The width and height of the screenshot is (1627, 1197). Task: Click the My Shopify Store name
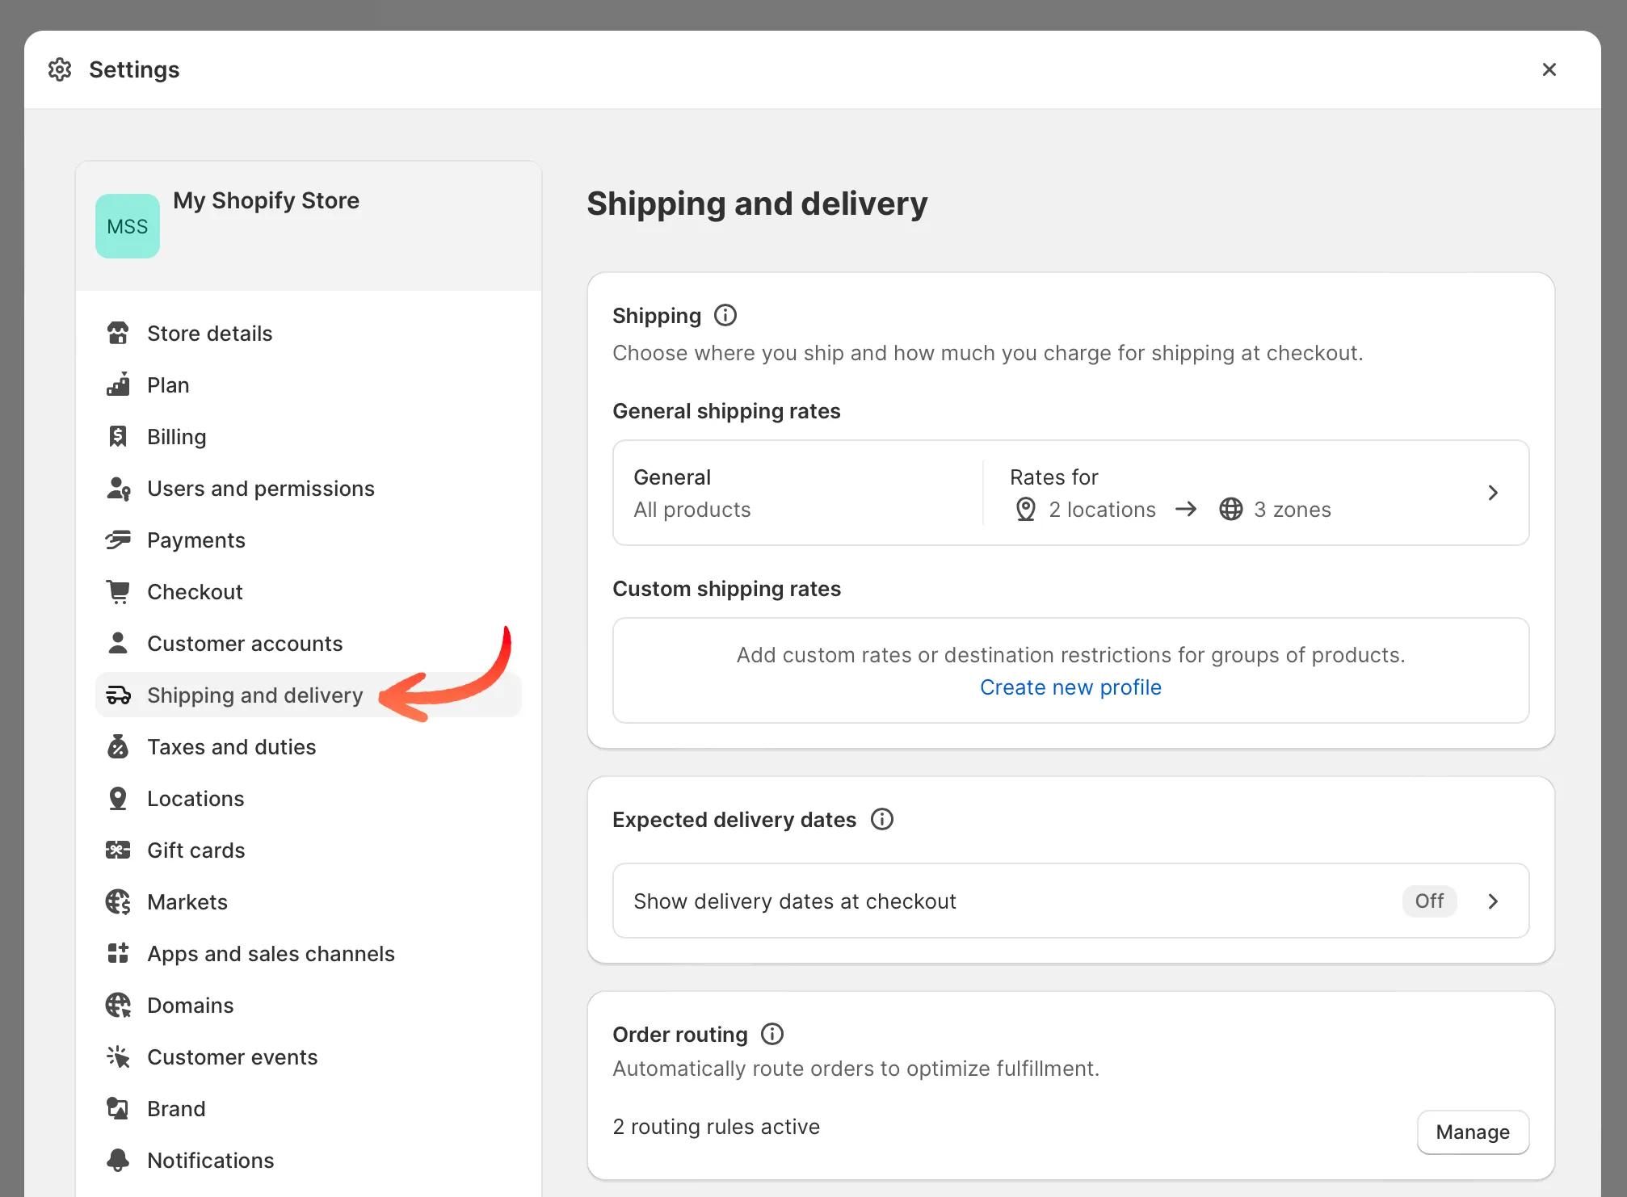[x=266, y=200]
